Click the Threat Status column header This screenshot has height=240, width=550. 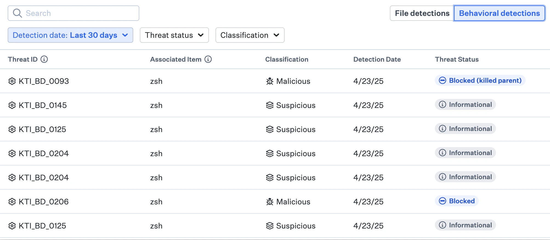tap(457, 59)
